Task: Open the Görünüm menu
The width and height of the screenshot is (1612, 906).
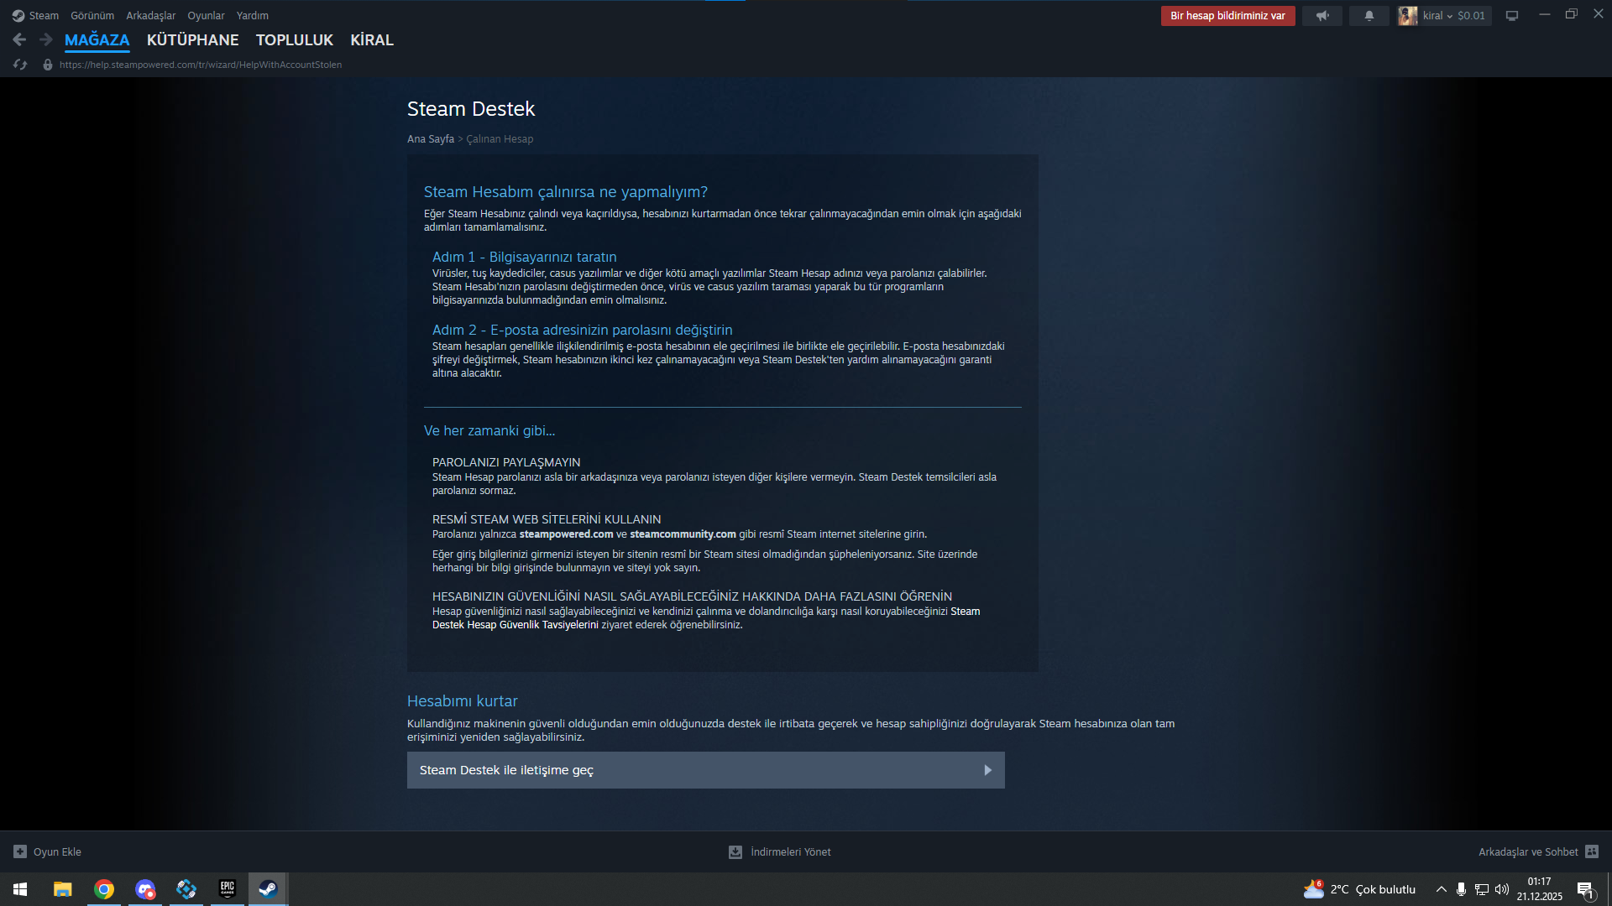Action: click(x=92, y=15)
